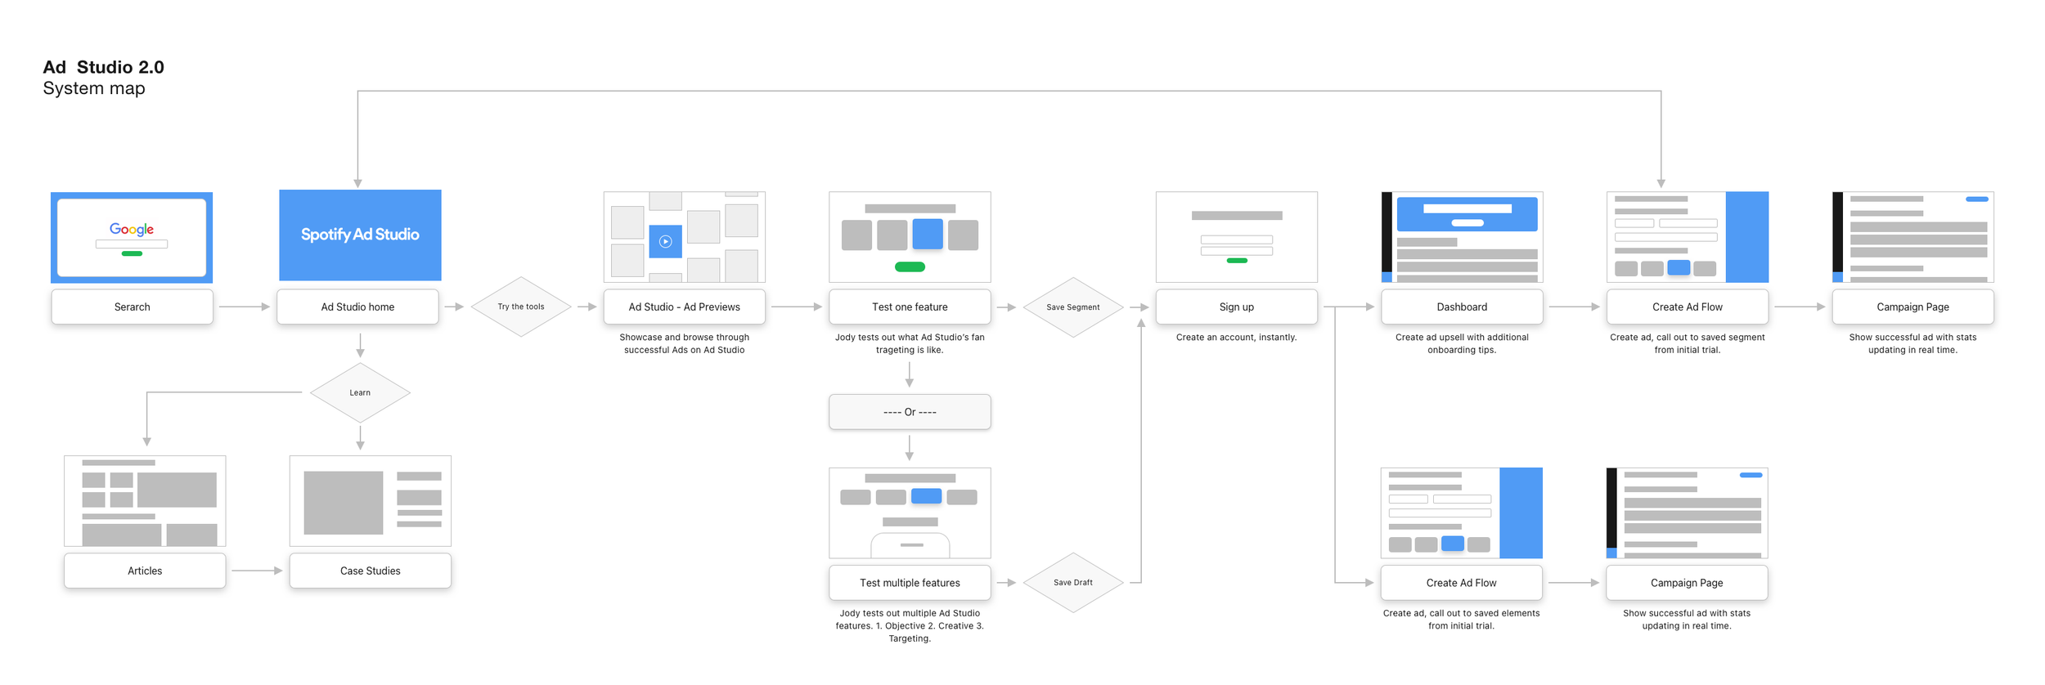Select the Articles wireframe thumbnail

click(145, 501)
